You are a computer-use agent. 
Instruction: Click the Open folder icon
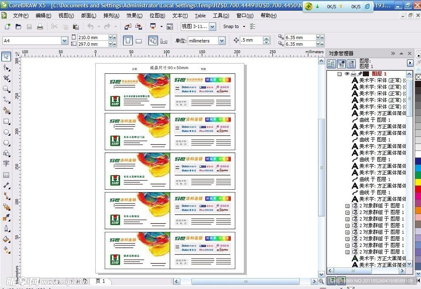point(18,26)
